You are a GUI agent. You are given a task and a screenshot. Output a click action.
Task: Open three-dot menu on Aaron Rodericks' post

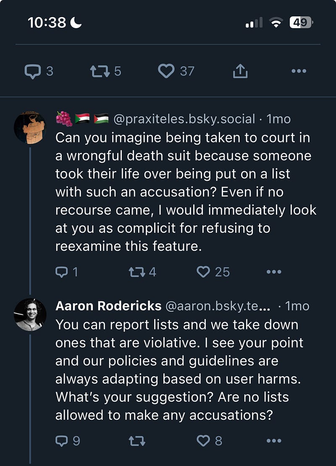point(274,441)
